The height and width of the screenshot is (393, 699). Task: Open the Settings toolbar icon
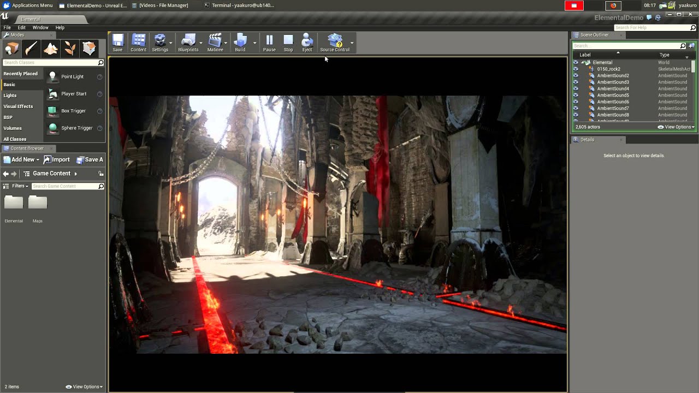click(160, 40)
